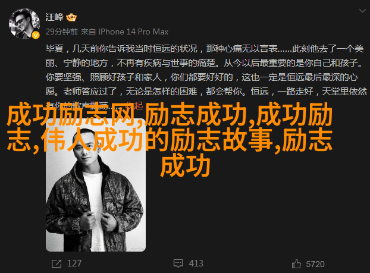Click the centered orange 成功 text

click(185, 165)
